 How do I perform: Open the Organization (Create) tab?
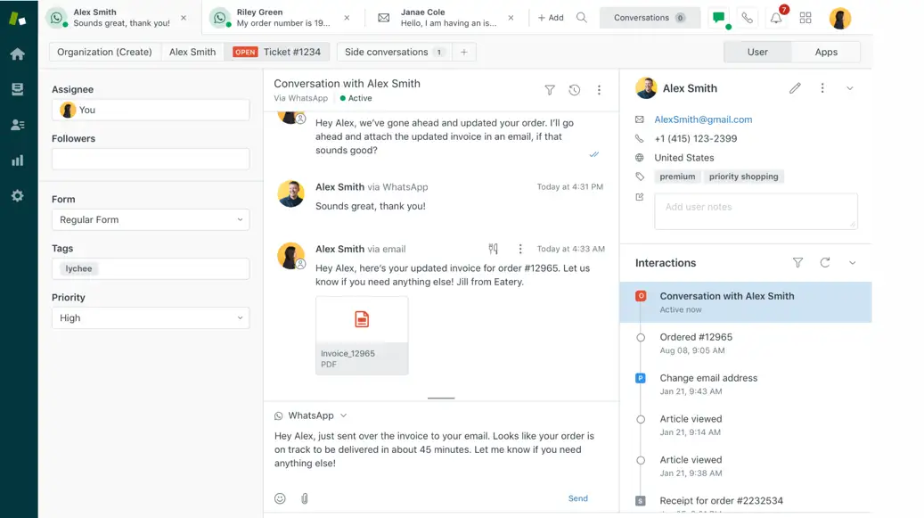coord(104,52)
